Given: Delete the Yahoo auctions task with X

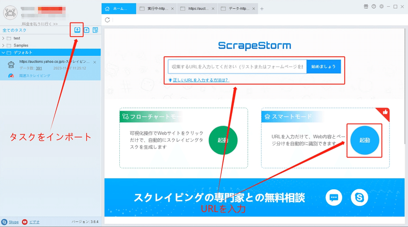Looking at the screenshot, I should coord(95,62).
